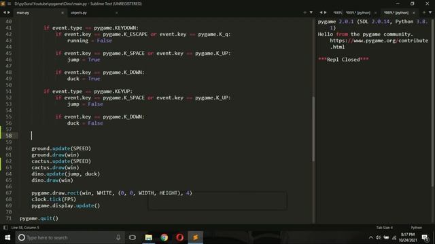Place cursor on 'running = False' line
This screenshot has height=244, width=435.
coord(89,41)
